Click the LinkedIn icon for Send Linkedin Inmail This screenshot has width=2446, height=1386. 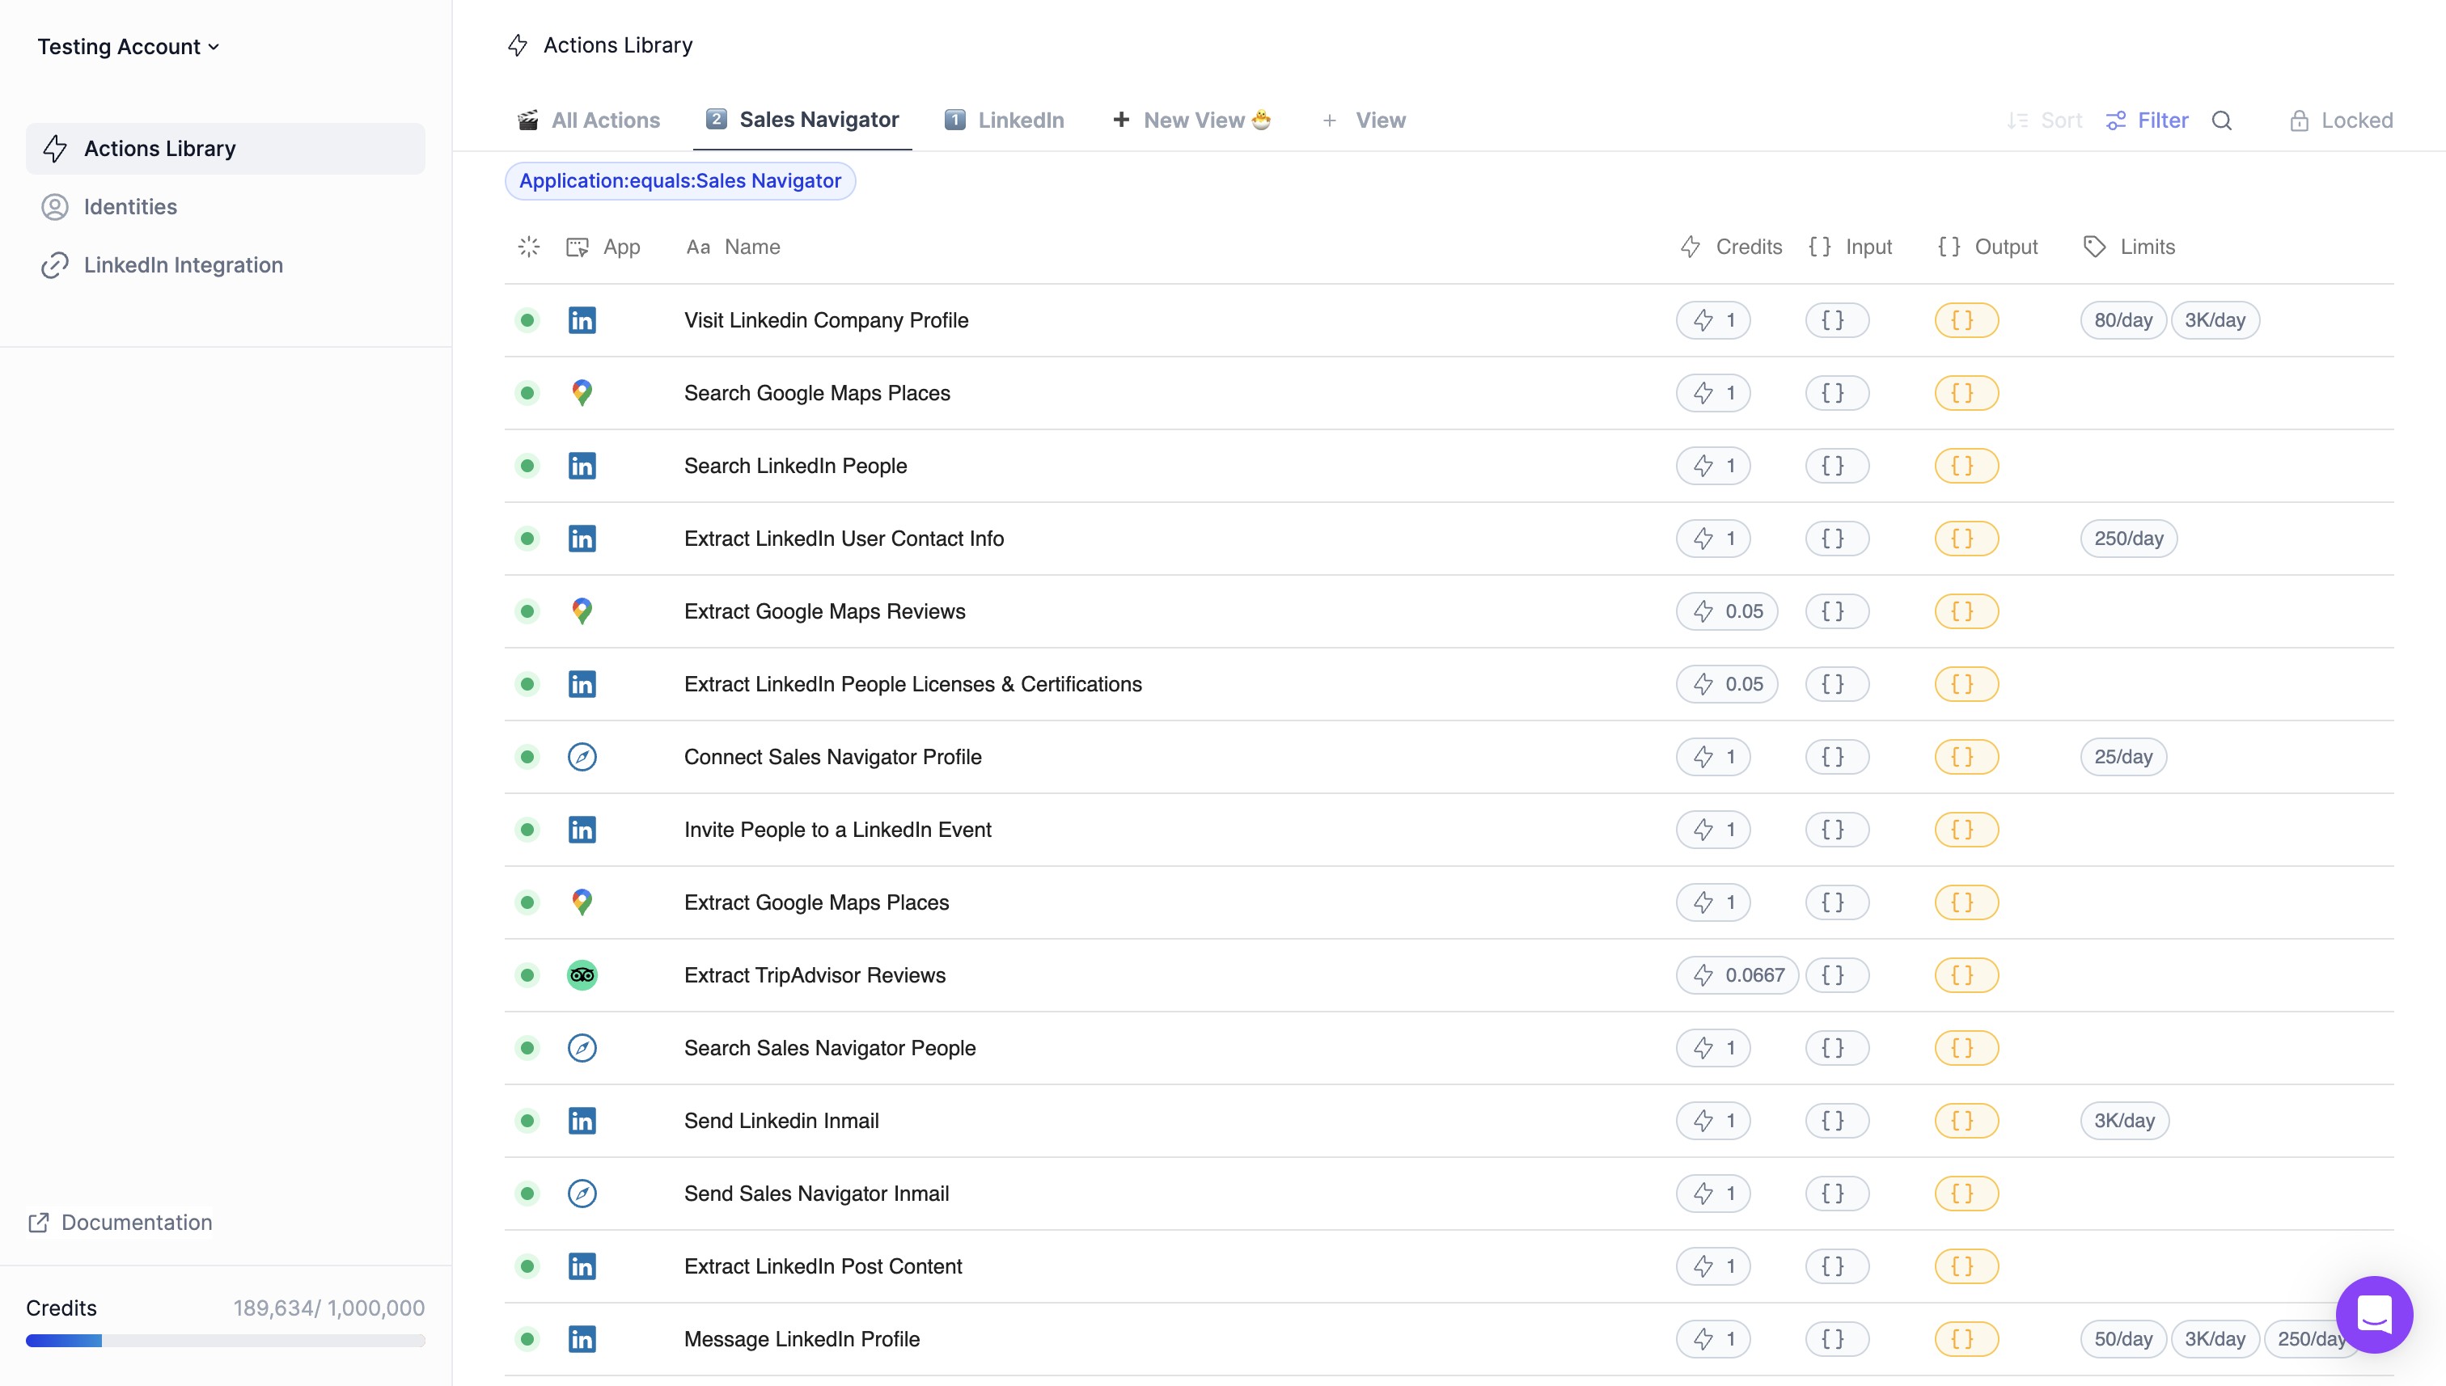(582, 1121)
